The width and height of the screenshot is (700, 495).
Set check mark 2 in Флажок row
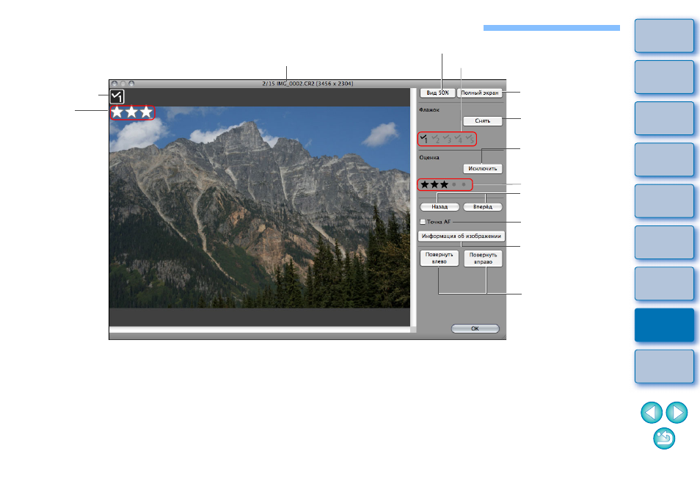click(435, 139)
